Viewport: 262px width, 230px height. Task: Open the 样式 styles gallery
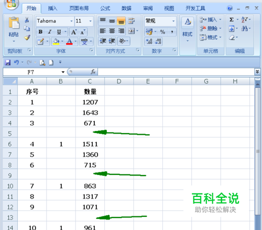click(188, 30)
